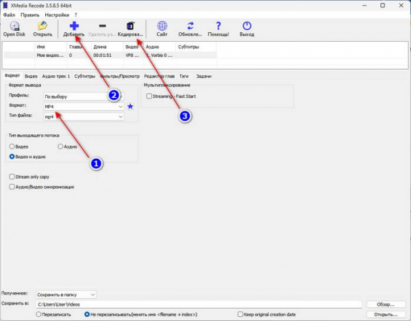
Task: Click the save path input field
Action: tap(199, 305)
